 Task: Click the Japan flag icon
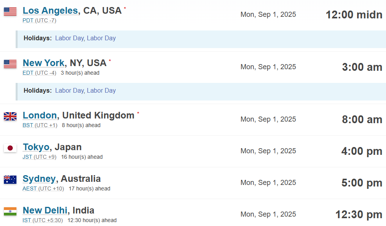(x=10, y=148)
